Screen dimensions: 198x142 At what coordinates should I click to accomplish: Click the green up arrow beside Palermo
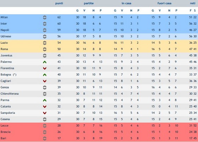pyautogui.click(x=45, y=62)
